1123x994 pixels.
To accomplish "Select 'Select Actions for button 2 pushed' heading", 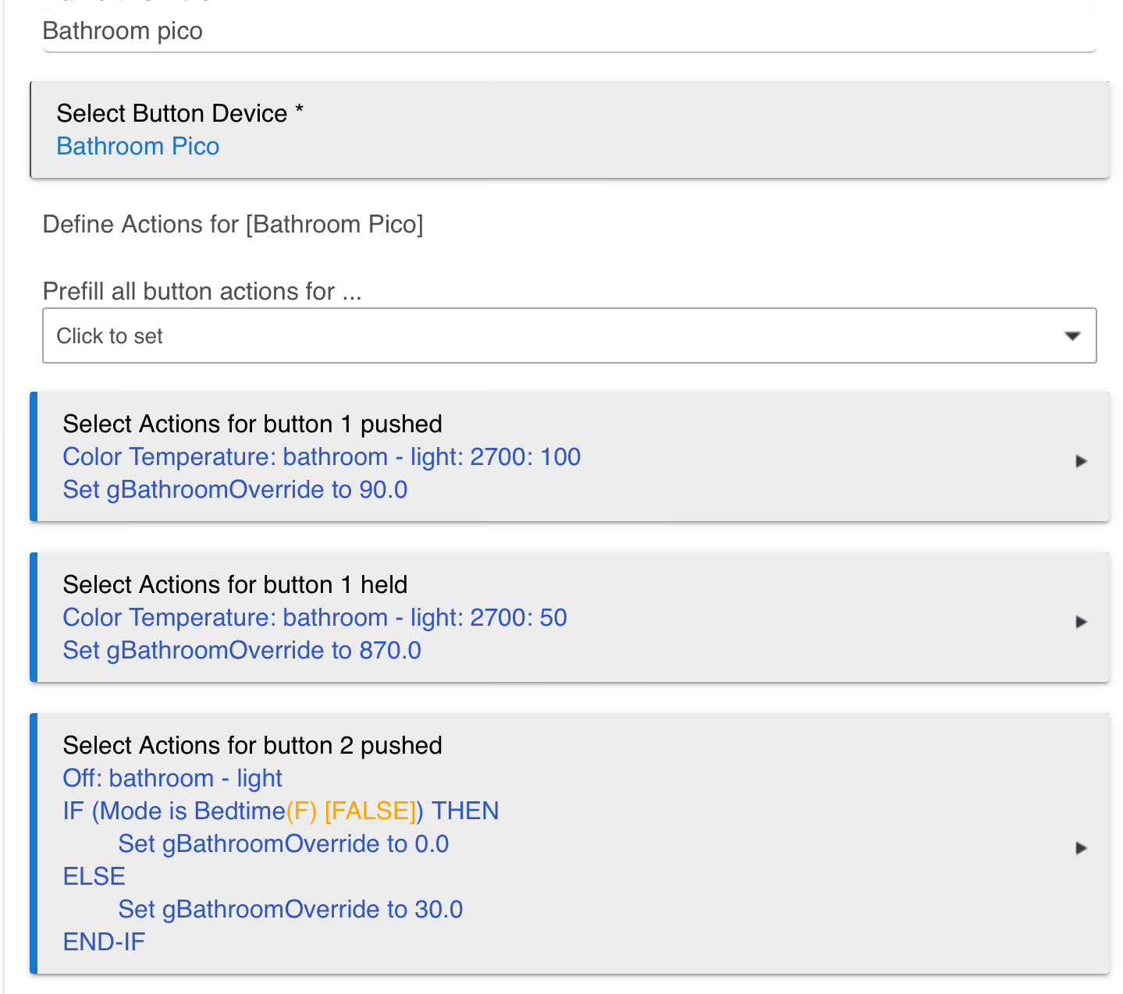I will pos(253,745).
